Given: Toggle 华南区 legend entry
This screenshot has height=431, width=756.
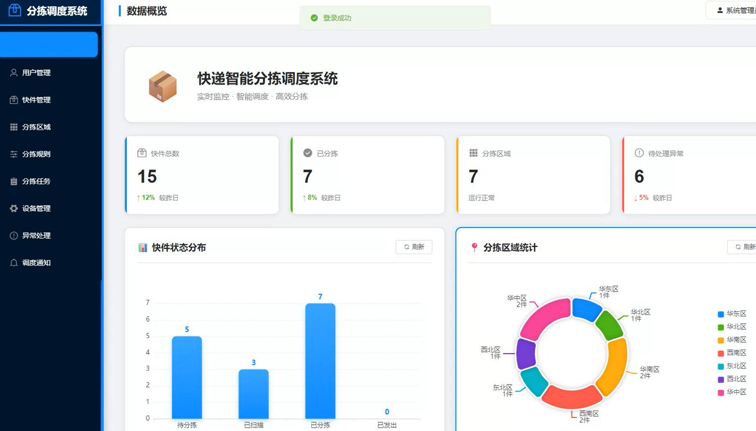Looking at the screenshot, I should [732, 340].
